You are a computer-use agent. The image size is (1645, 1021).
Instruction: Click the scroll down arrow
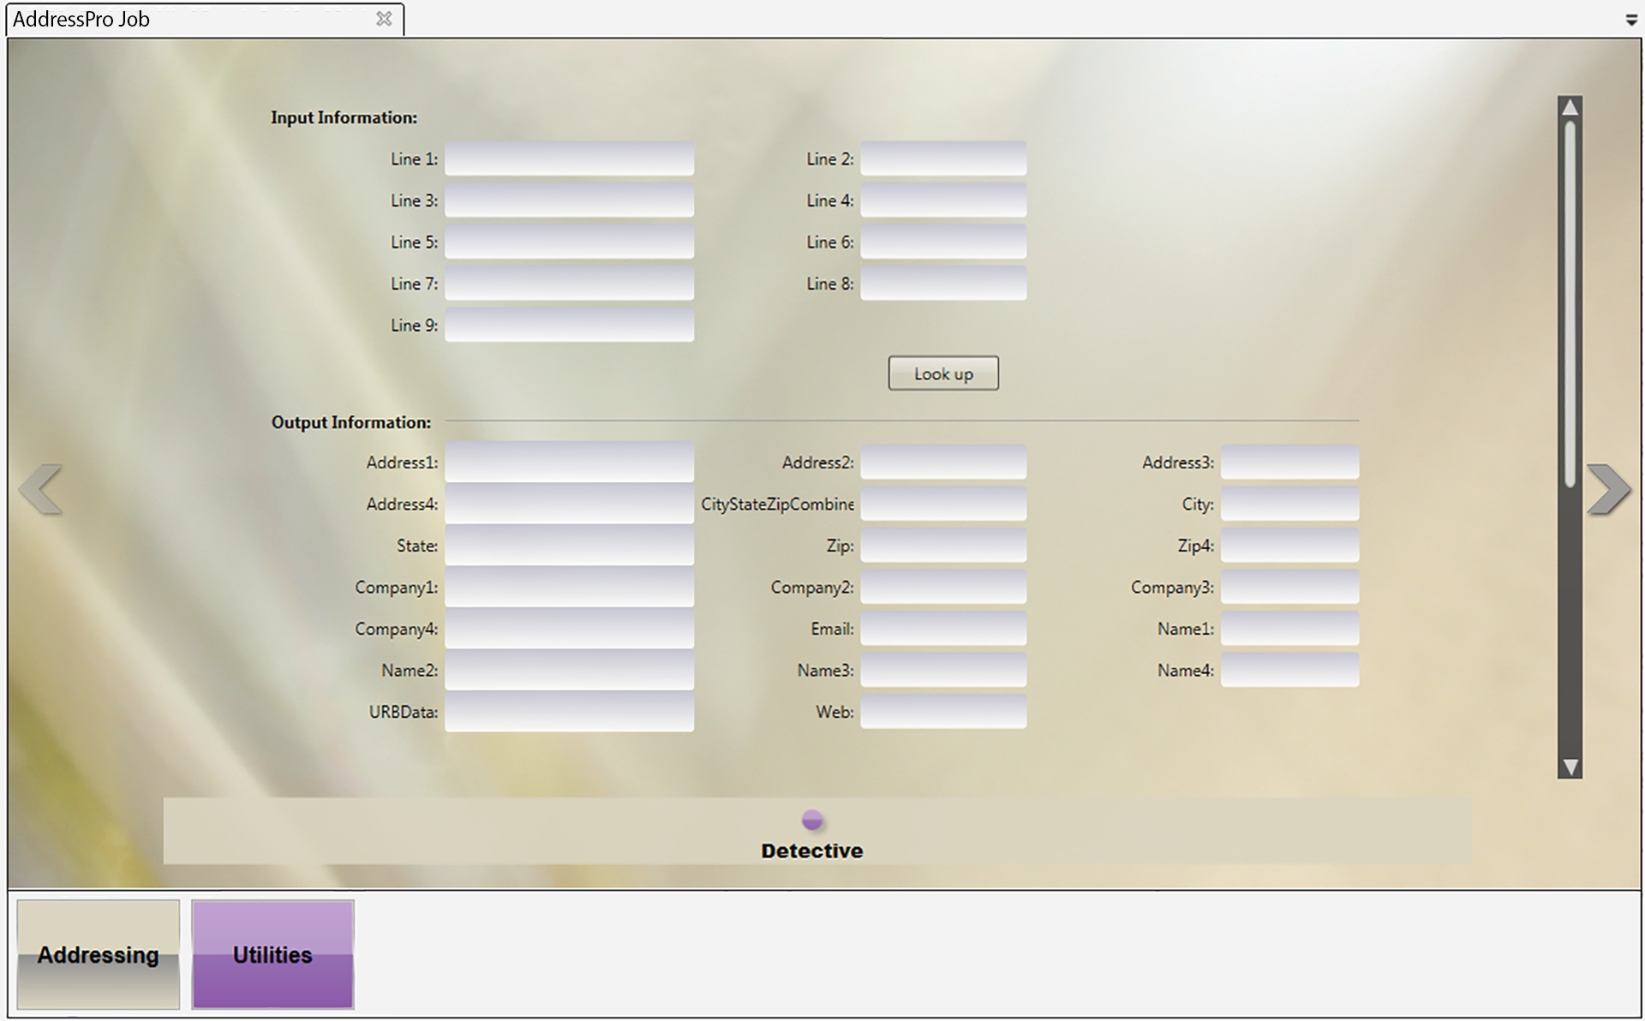(1570, 767)
